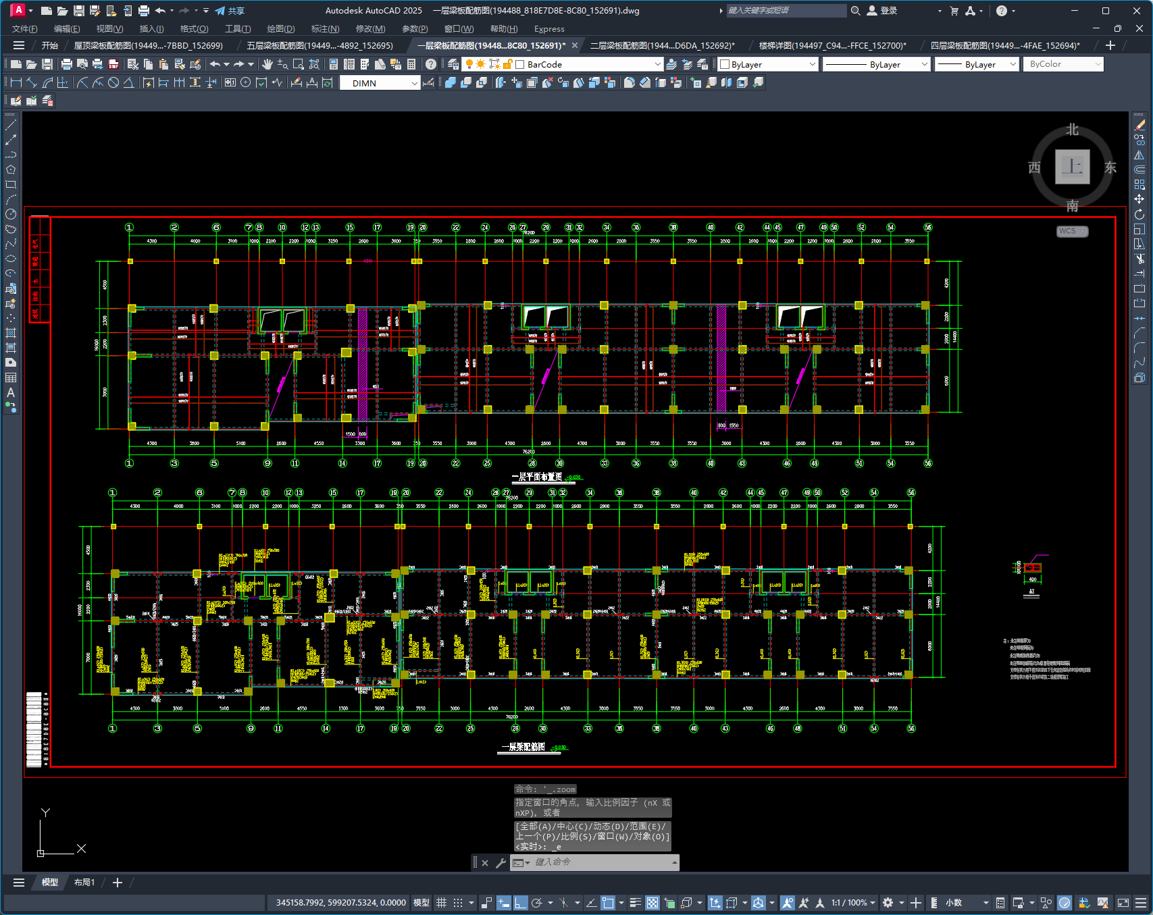Click the command line customize wrench icon
The image size is (1153, 915).
(501, 862)
